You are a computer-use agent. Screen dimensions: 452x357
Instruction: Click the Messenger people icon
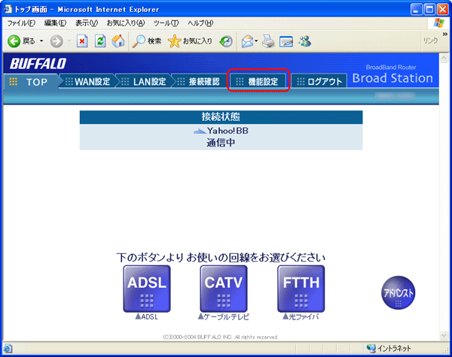click(x=304, y=41)
